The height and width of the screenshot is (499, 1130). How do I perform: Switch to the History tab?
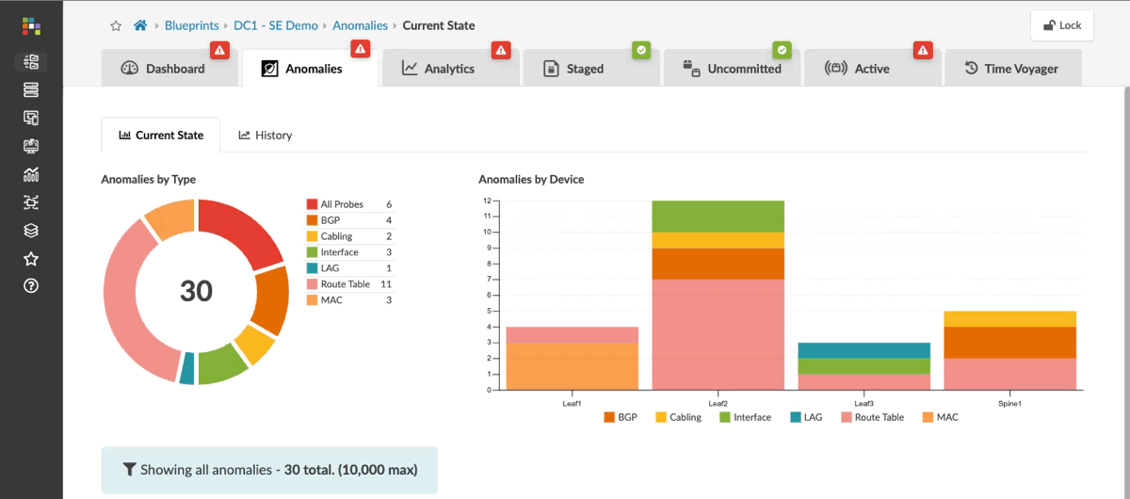pos(265,136)
